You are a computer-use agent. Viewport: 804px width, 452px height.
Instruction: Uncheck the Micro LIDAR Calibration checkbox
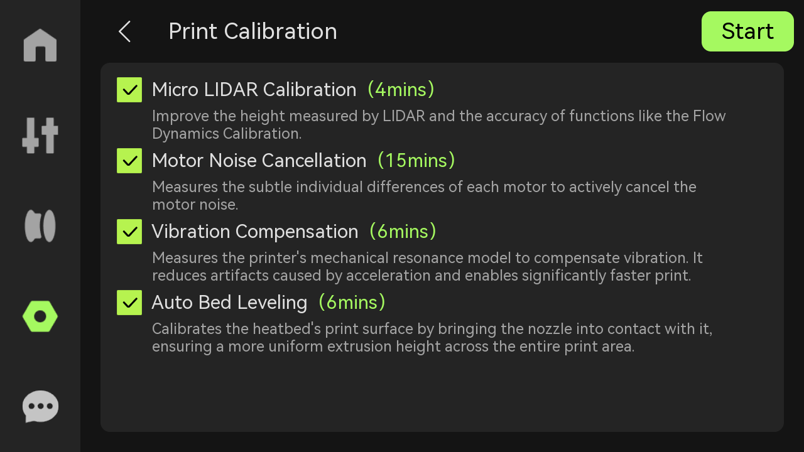coord(129,90)
